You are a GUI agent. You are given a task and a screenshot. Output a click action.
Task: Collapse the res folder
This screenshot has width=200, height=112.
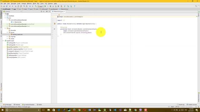tap(5, 28)
